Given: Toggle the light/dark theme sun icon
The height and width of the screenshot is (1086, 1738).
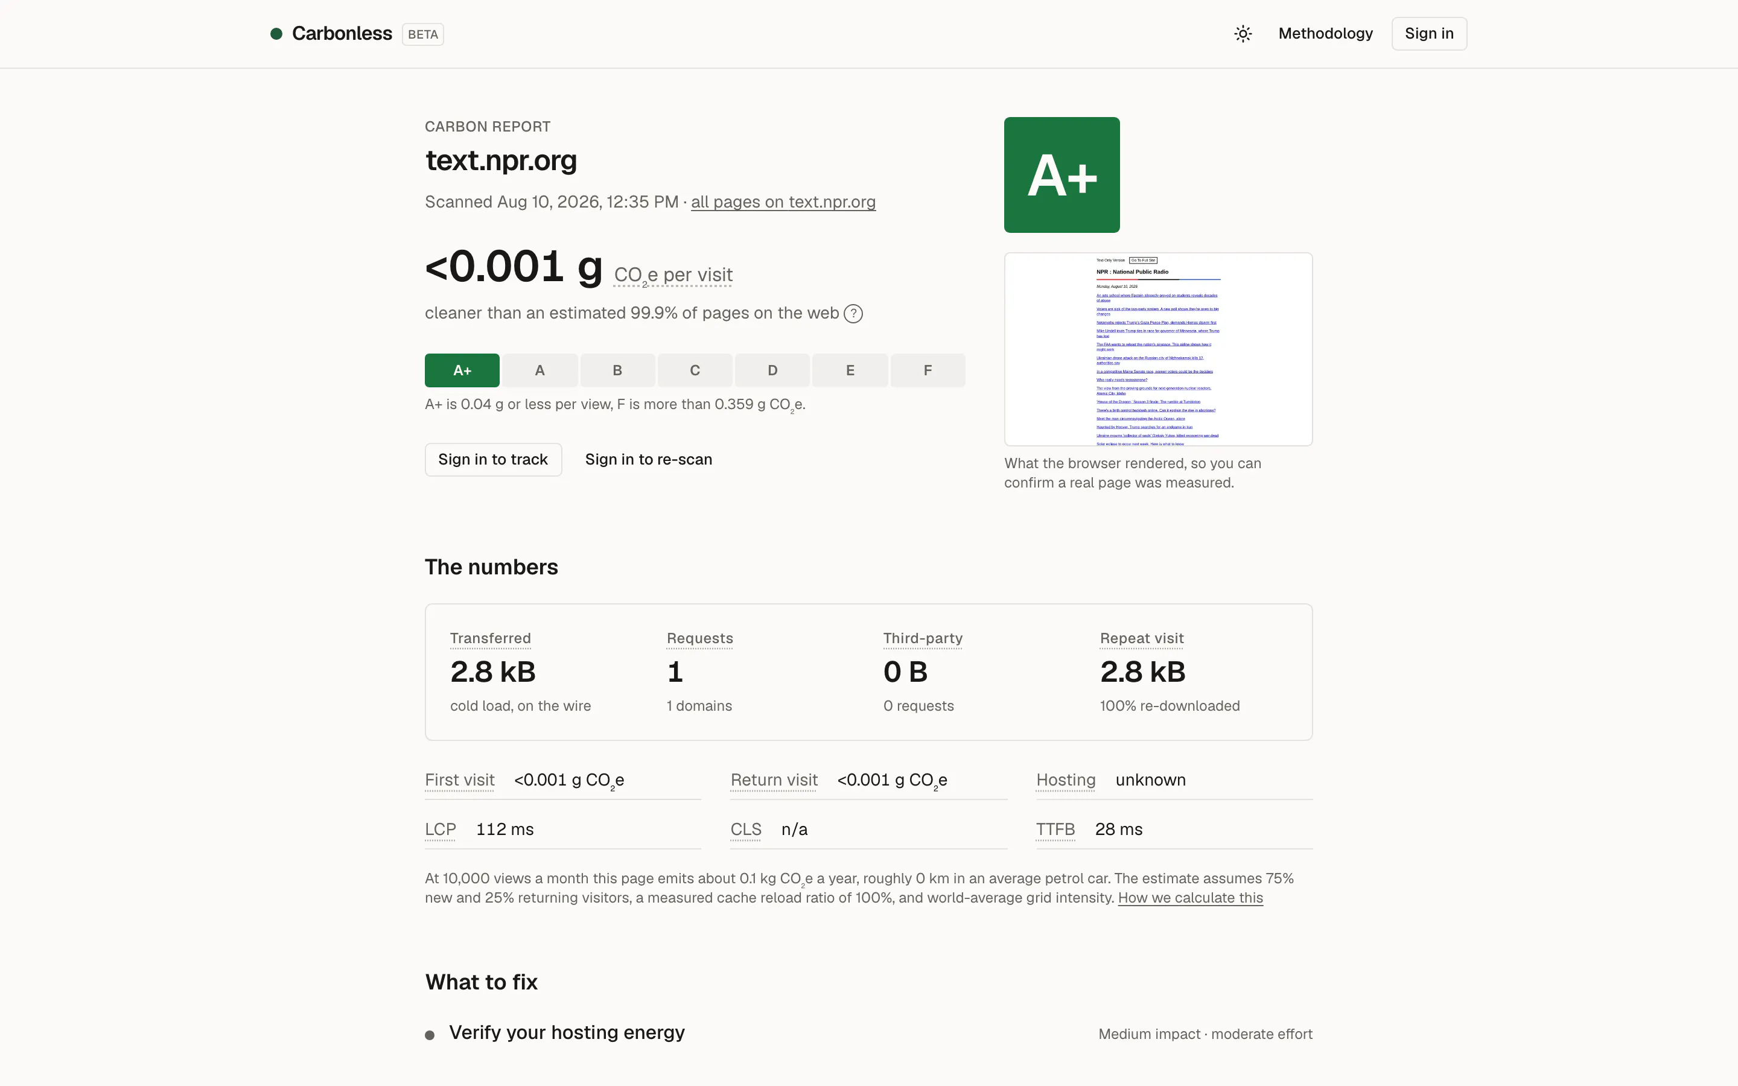Looking at the screenshot, I should (1243, 34).
